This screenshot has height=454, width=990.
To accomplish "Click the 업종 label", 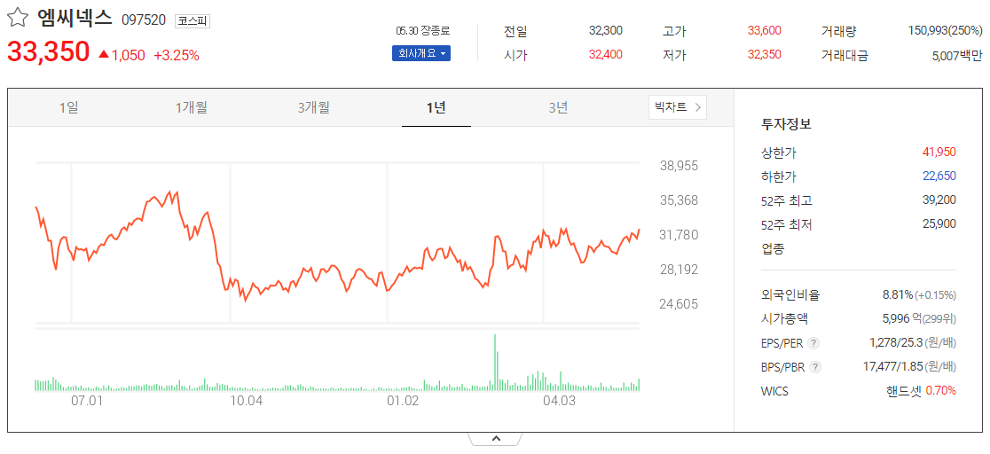I will [x=774, y=249].
